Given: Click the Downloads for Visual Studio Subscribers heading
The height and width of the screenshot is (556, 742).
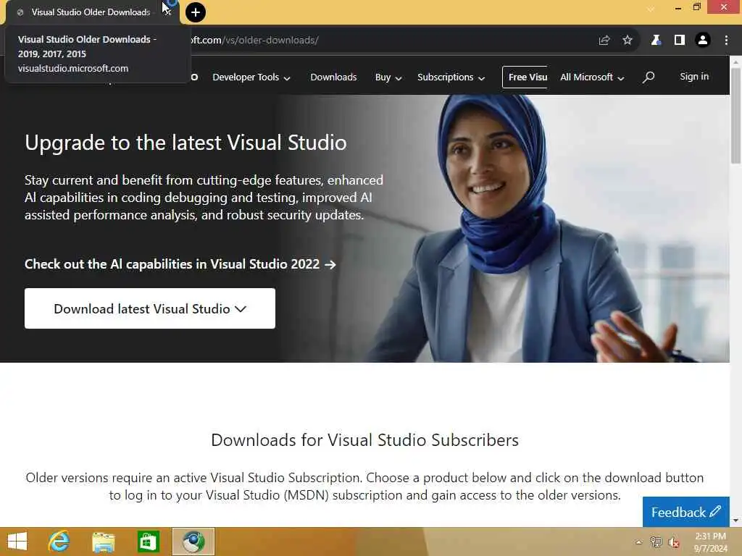Looking at the screenshot, I should [365, 439].
